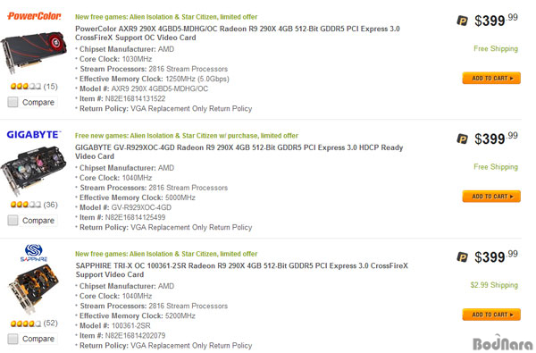Click the Premier icon beside PowerColor price
The height and width of the screenshot is (353, 536).
pos(462,21)
